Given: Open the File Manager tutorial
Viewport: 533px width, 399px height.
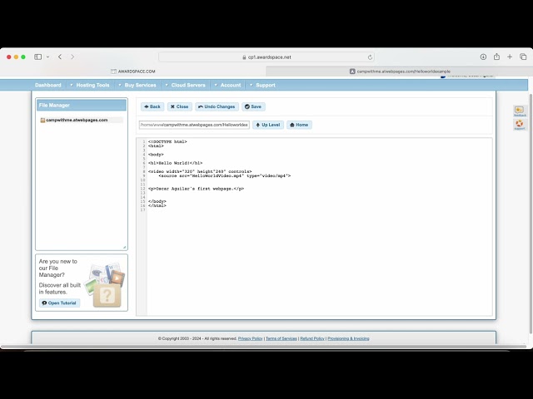Looking at the screenshot, I should (59, 303).
